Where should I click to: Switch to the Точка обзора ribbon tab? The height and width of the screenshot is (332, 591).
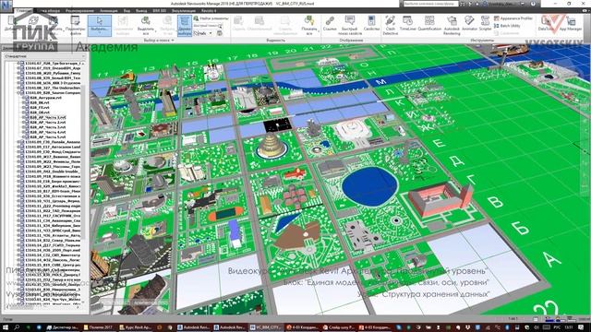(x=49, y=11)
